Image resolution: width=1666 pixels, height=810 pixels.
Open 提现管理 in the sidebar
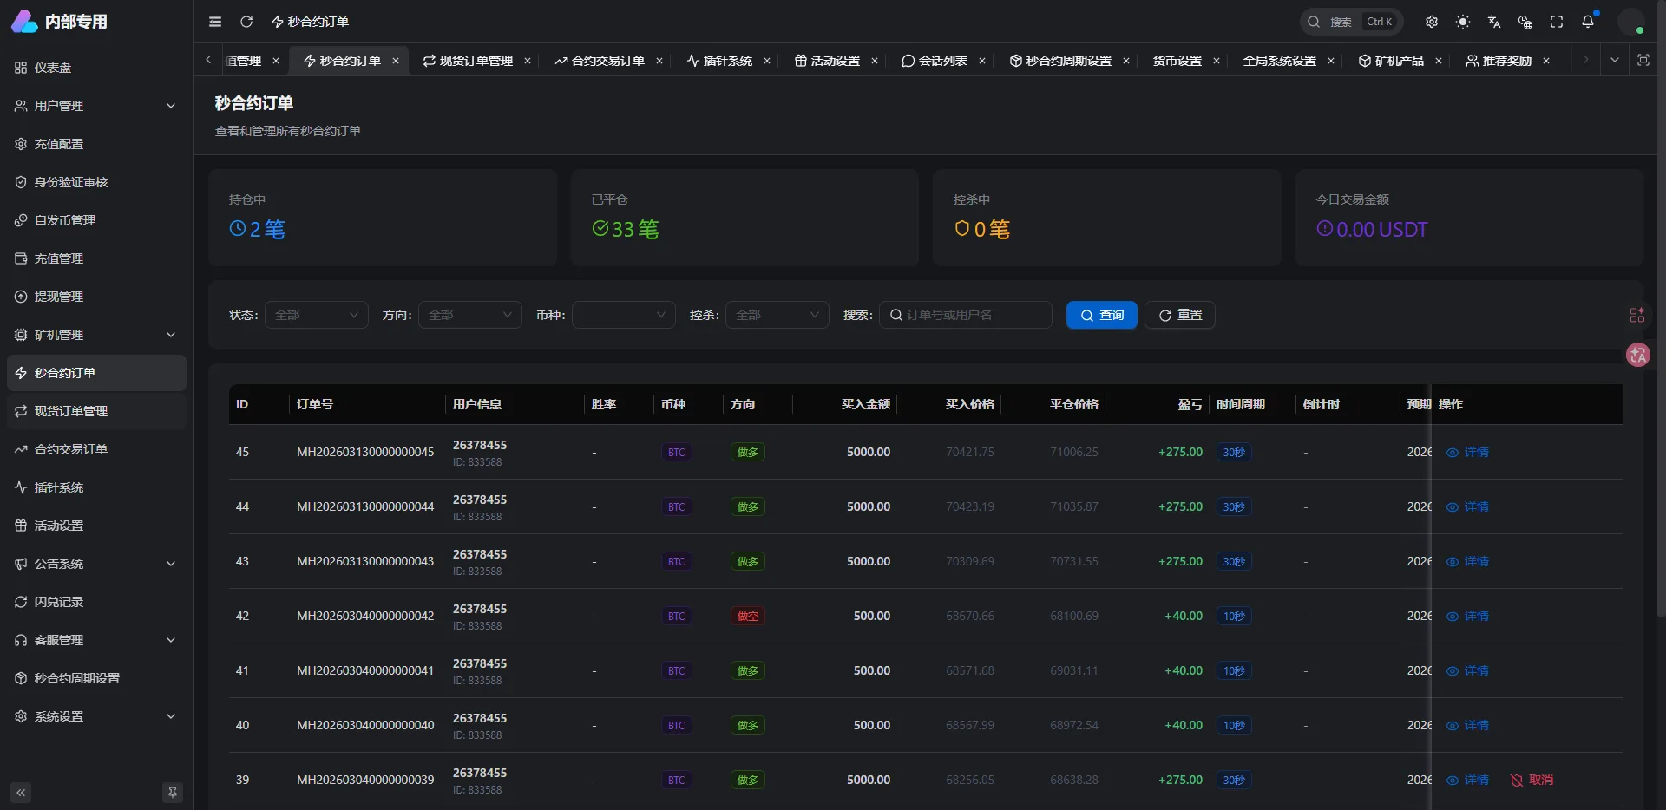(96, 297)
